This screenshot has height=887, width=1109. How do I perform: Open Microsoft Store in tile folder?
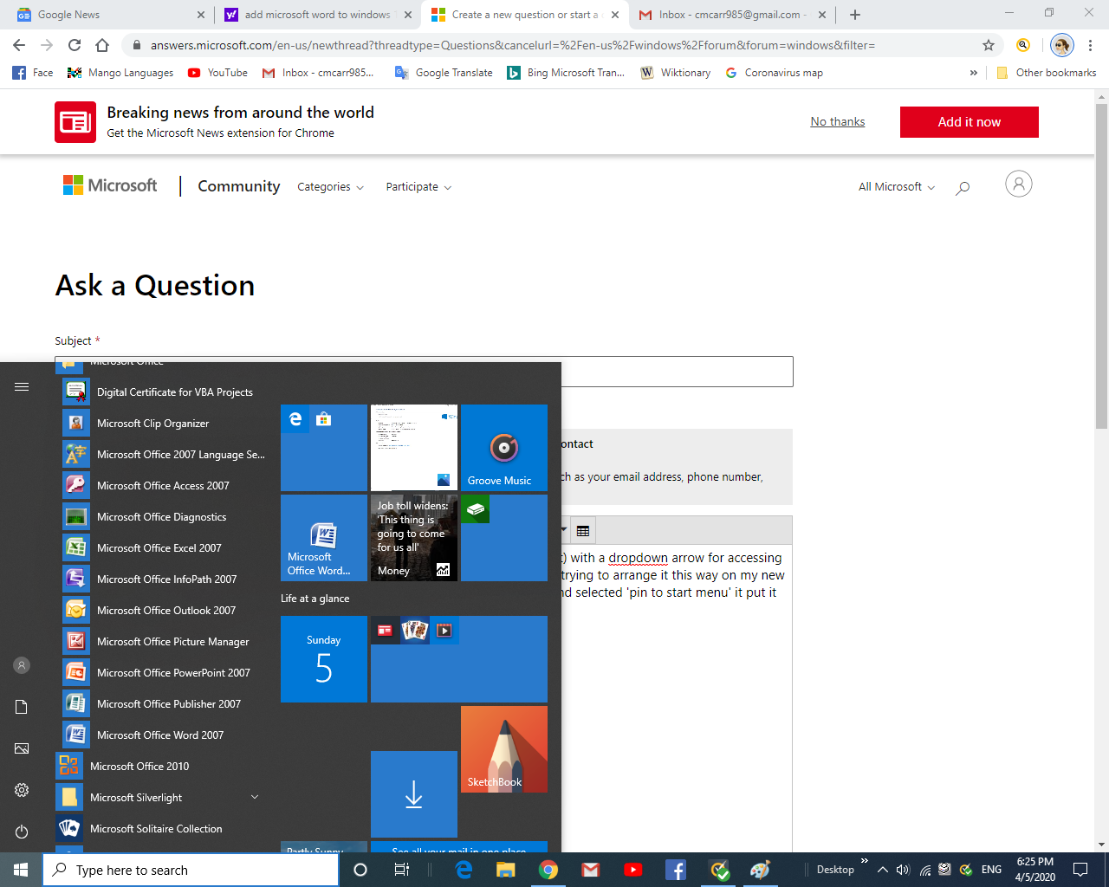[324, 419]
